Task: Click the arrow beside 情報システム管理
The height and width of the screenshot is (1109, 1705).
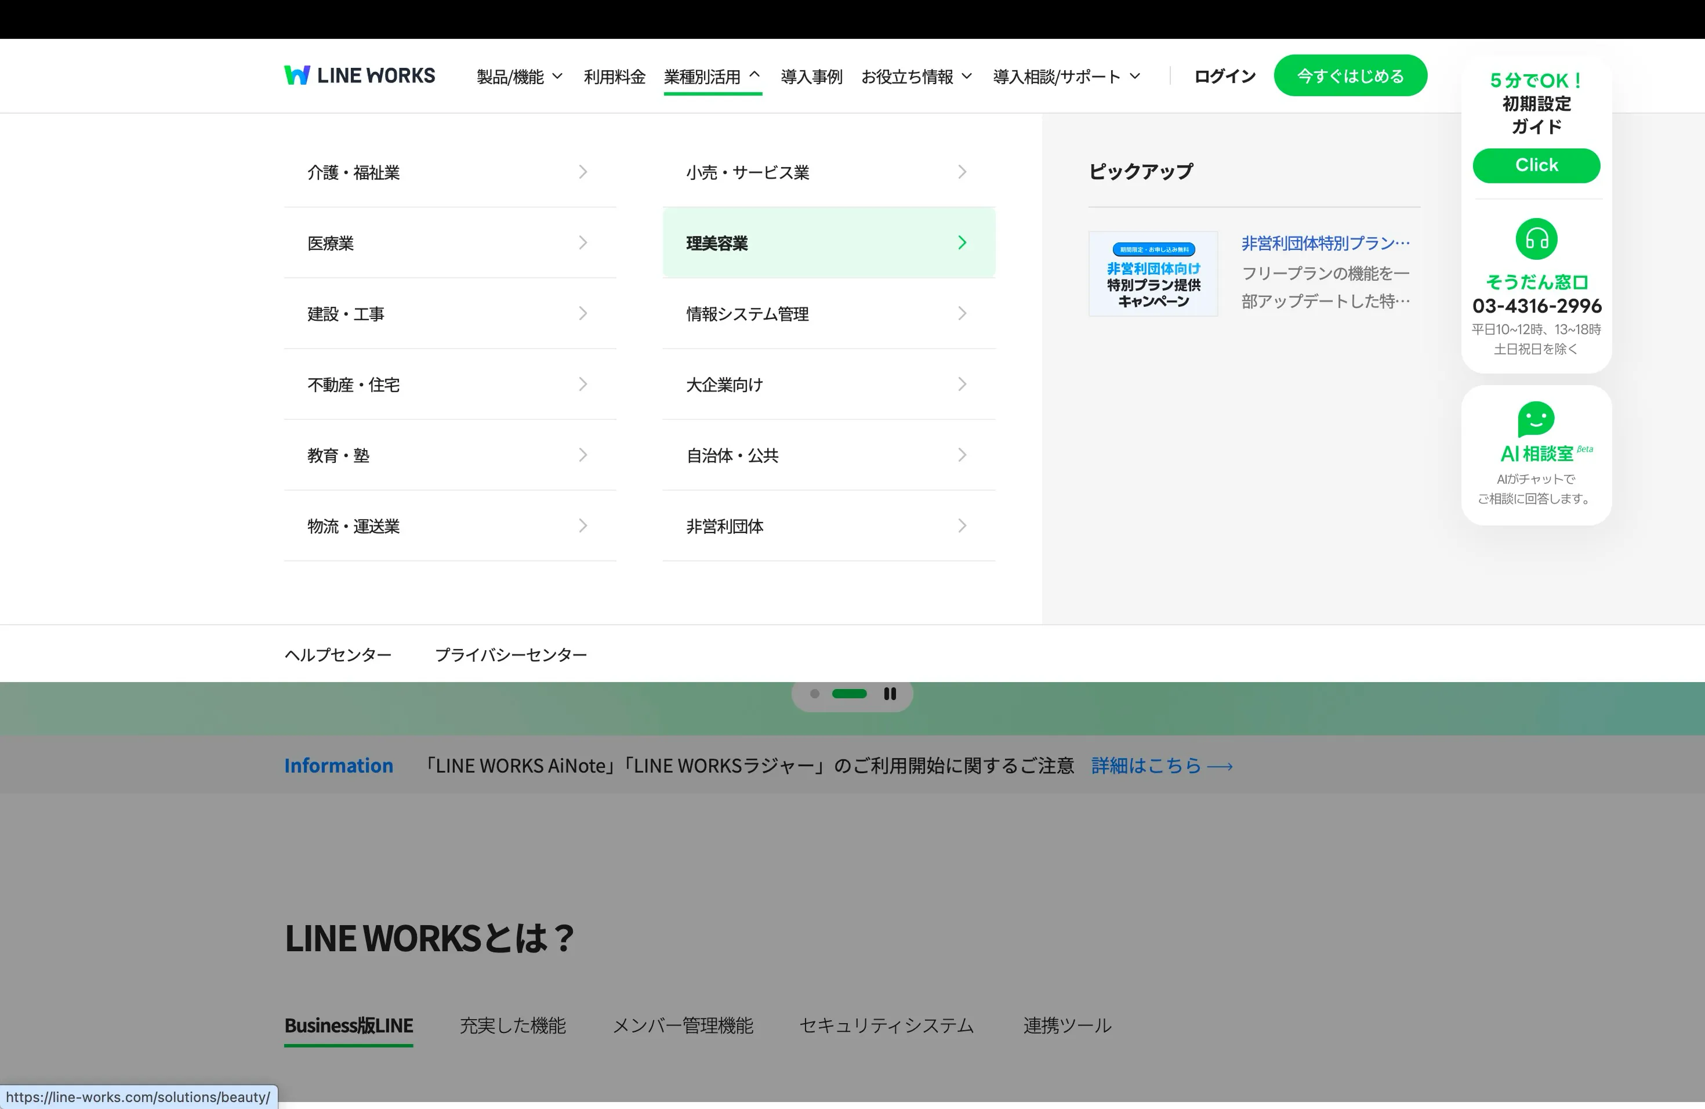Action: click(x=962, y=314)
